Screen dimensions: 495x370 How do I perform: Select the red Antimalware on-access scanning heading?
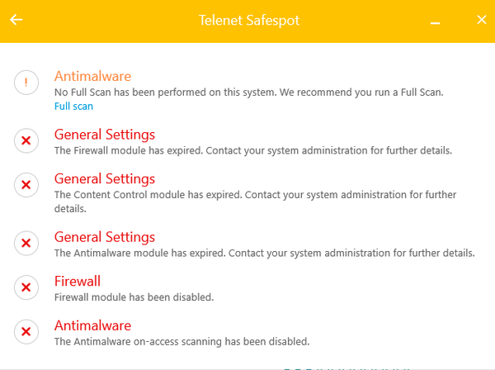92,325
